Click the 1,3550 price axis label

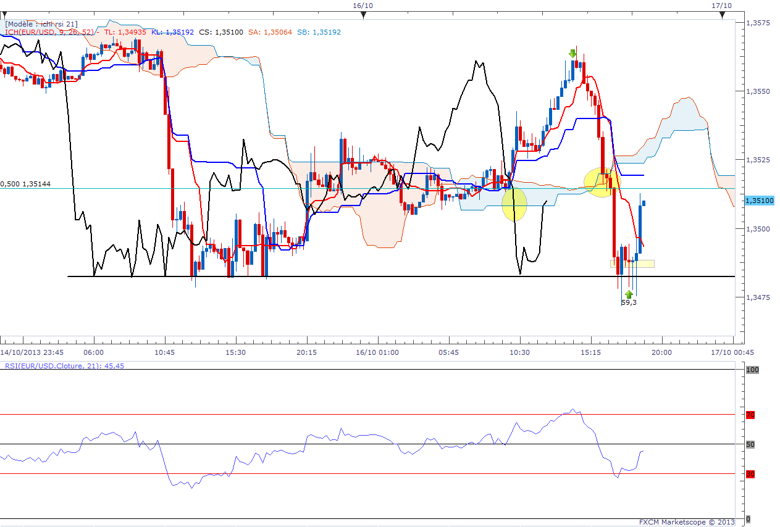tap(758, 91)
